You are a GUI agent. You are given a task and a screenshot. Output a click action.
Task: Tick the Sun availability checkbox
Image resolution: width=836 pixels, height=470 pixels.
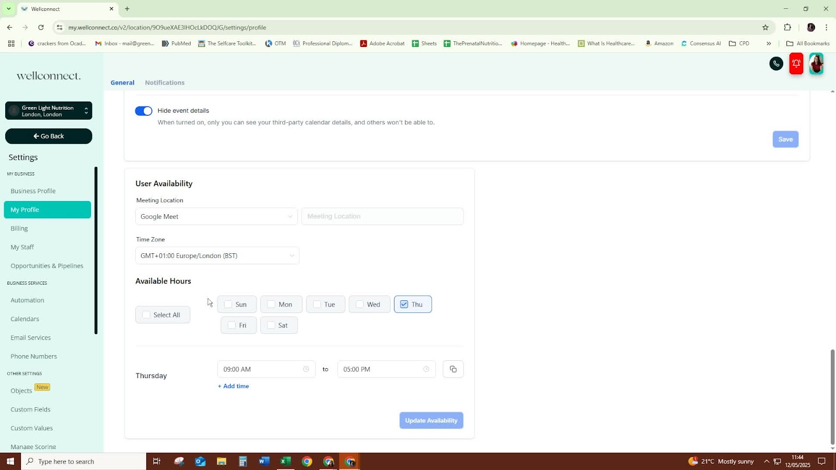point(228,304)
